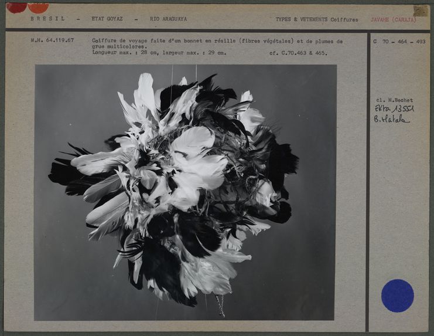The image size is (434, 336).
Task: Click the Coiffure de voyage description text
Action: [x=217, y=43]
